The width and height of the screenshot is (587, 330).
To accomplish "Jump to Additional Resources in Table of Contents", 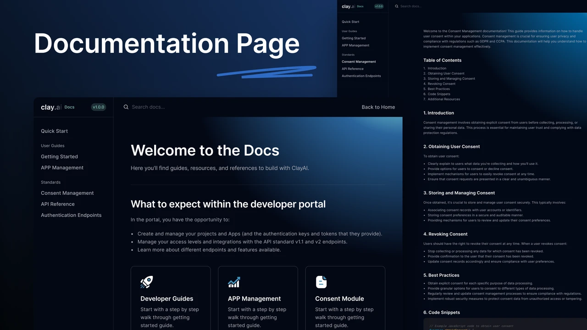I will pyautogui.click(x=444, y=99).
